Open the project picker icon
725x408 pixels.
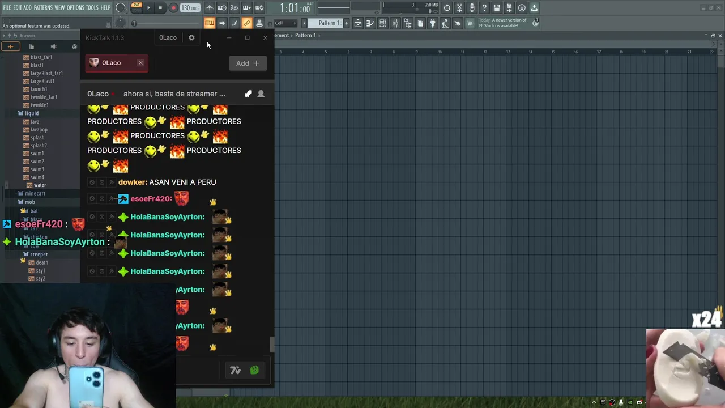tap(420, 23)
